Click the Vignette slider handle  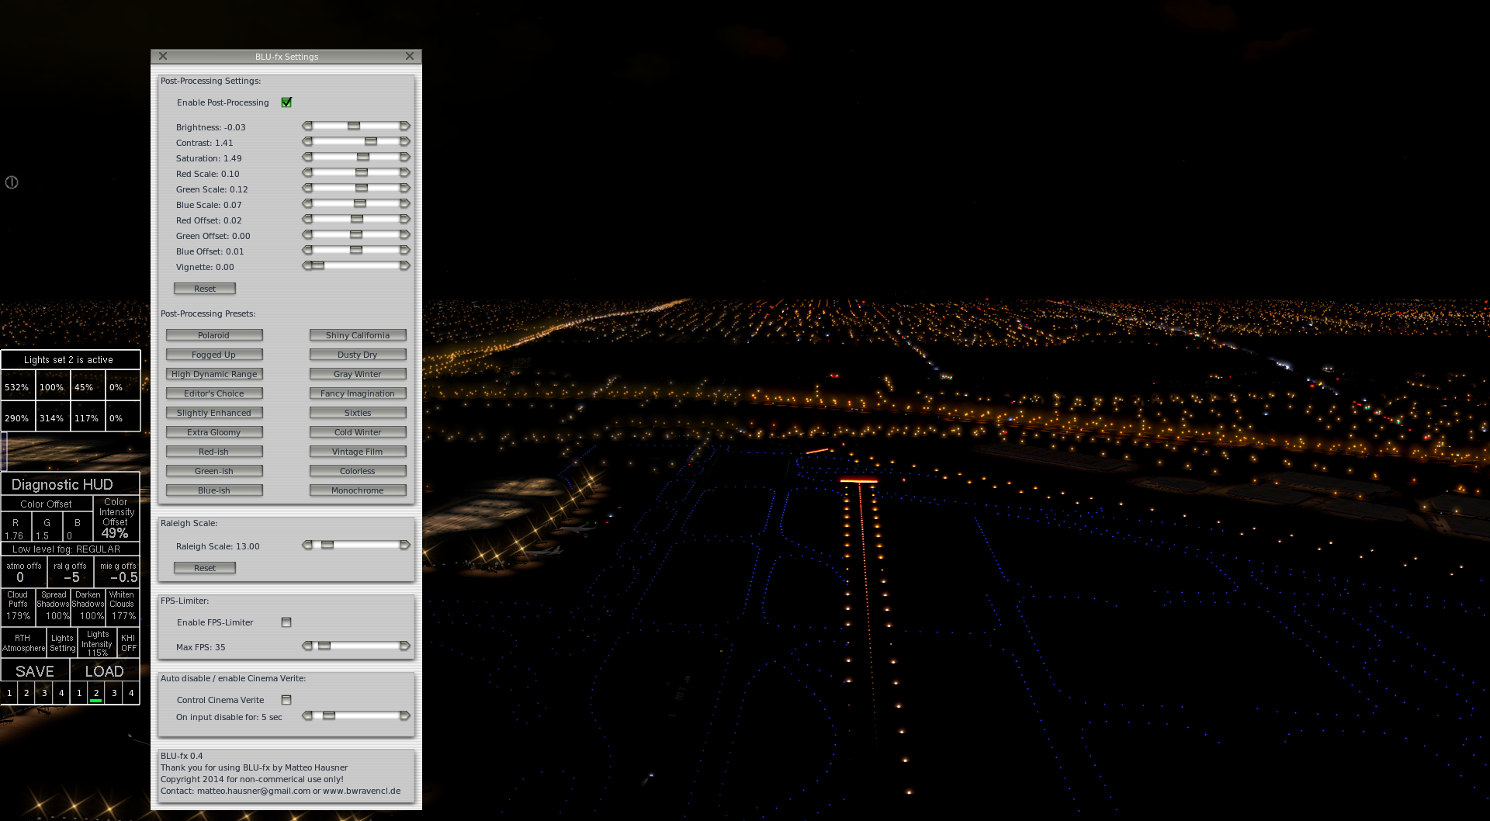coord(318,265)
